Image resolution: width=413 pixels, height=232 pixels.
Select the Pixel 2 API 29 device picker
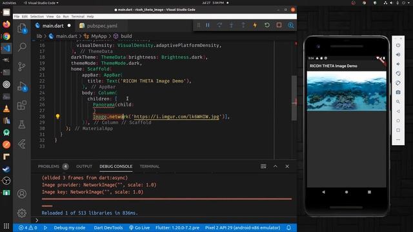243,227
